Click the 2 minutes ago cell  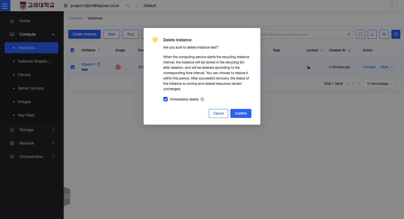pyautogui.click(x=339, y=67)
